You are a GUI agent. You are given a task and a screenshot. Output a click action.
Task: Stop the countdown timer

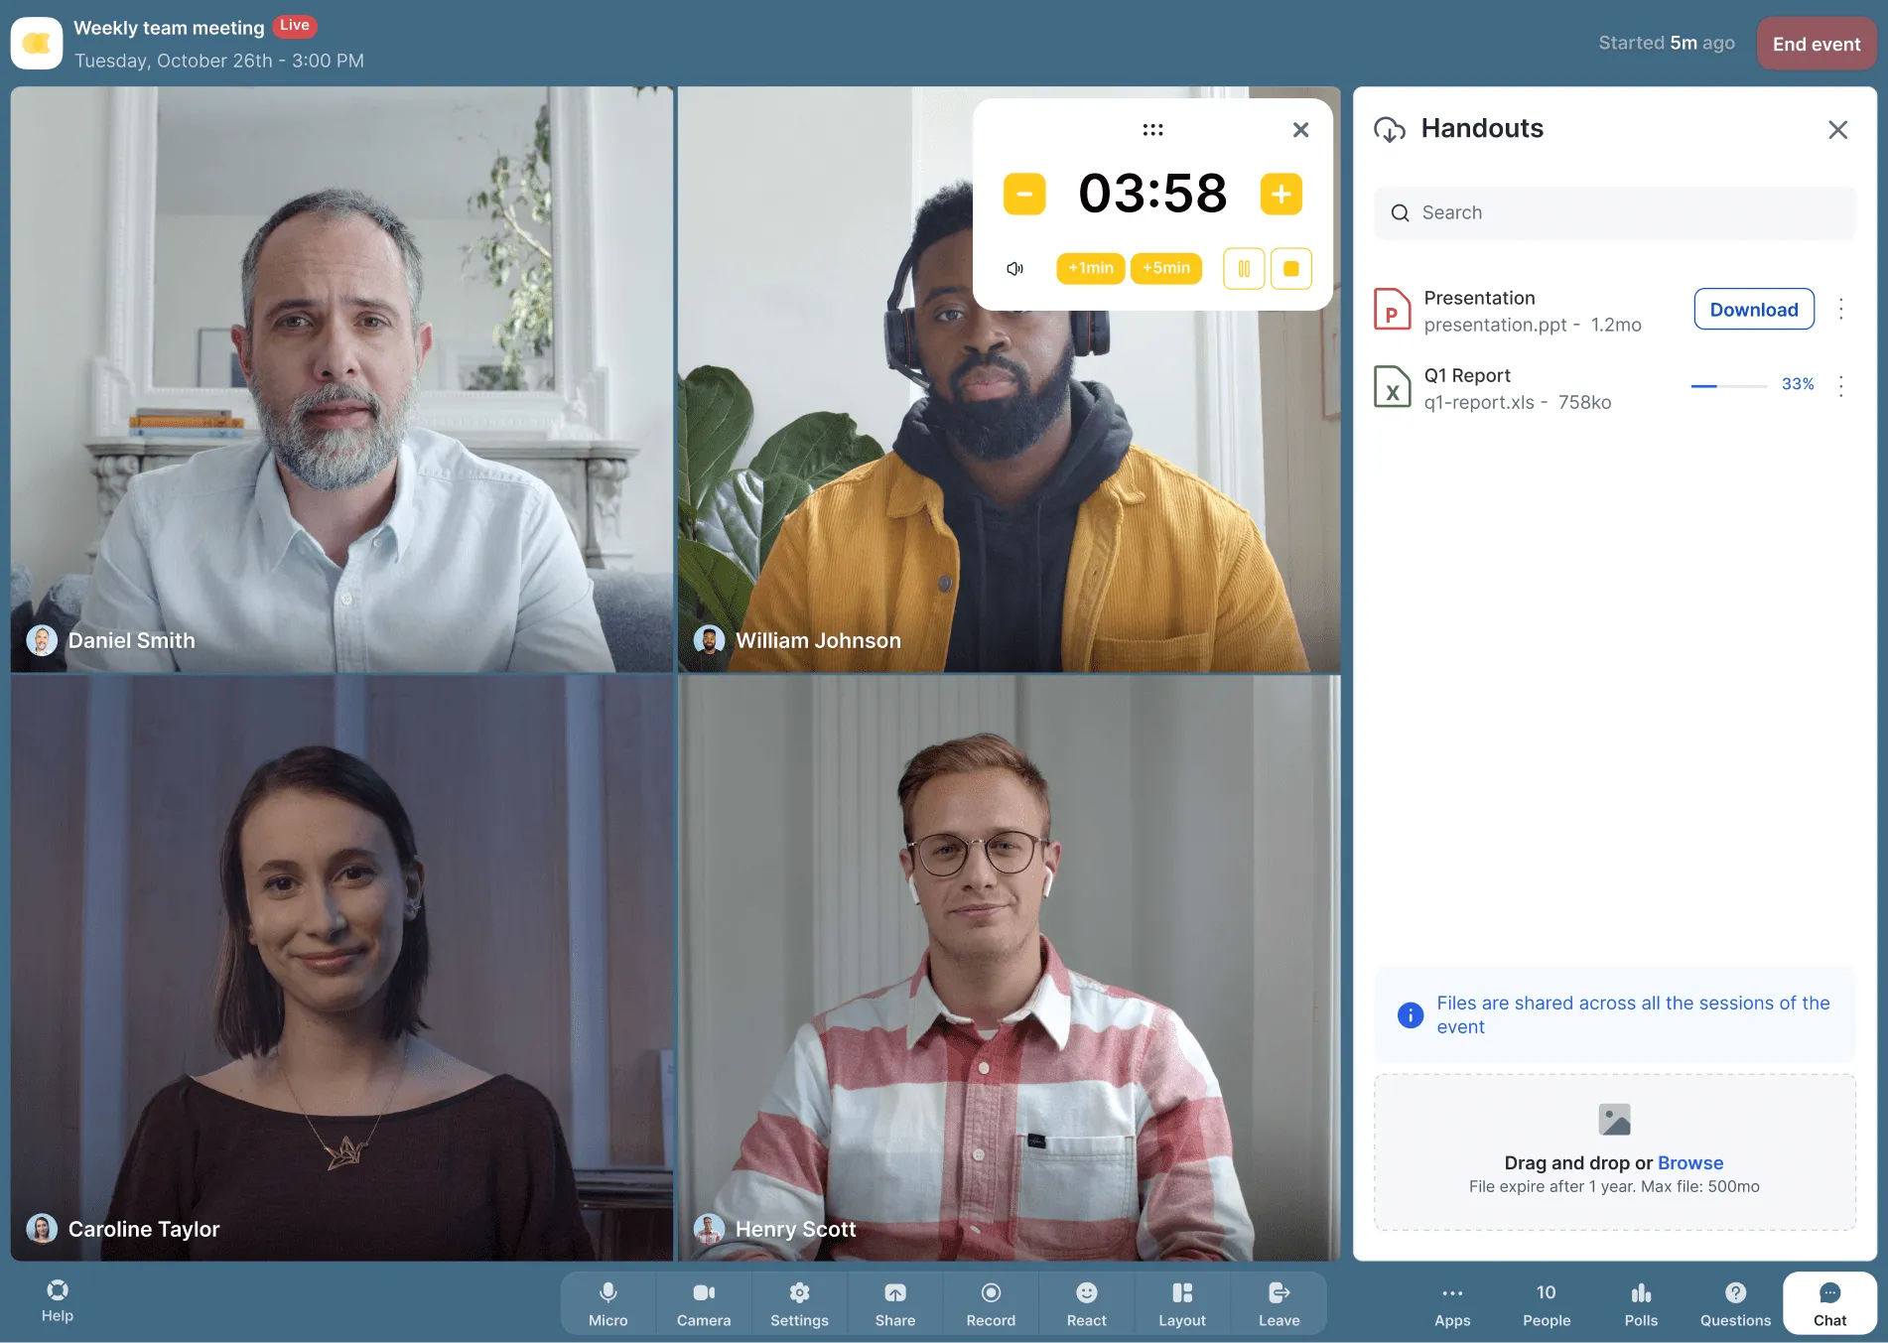(x=1291, y=269)
